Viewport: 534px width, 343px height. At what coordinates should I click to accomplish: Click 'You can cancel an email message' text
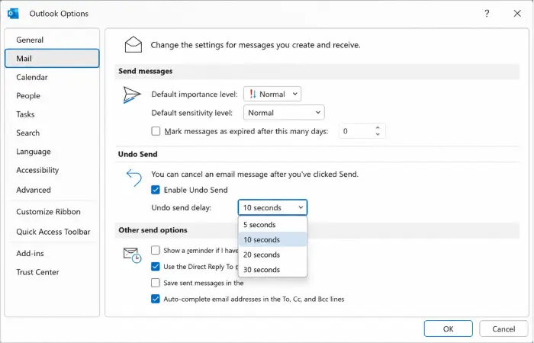click(255, 175)
